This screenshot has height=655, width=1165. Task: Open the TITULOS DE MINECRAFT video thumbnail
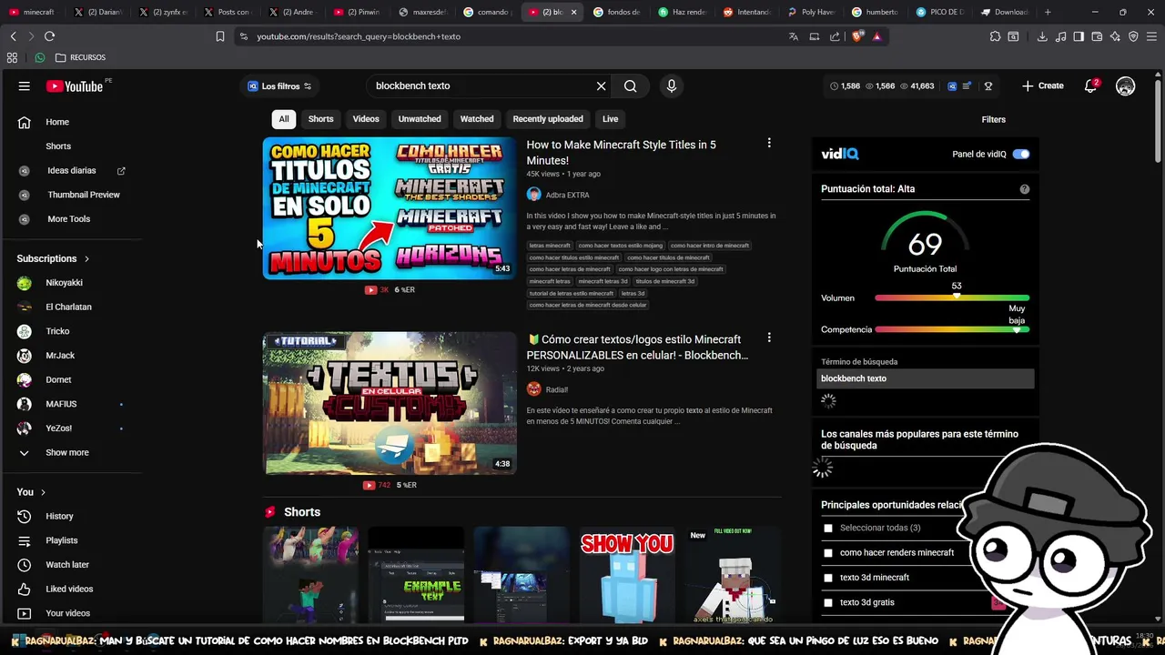390,208
